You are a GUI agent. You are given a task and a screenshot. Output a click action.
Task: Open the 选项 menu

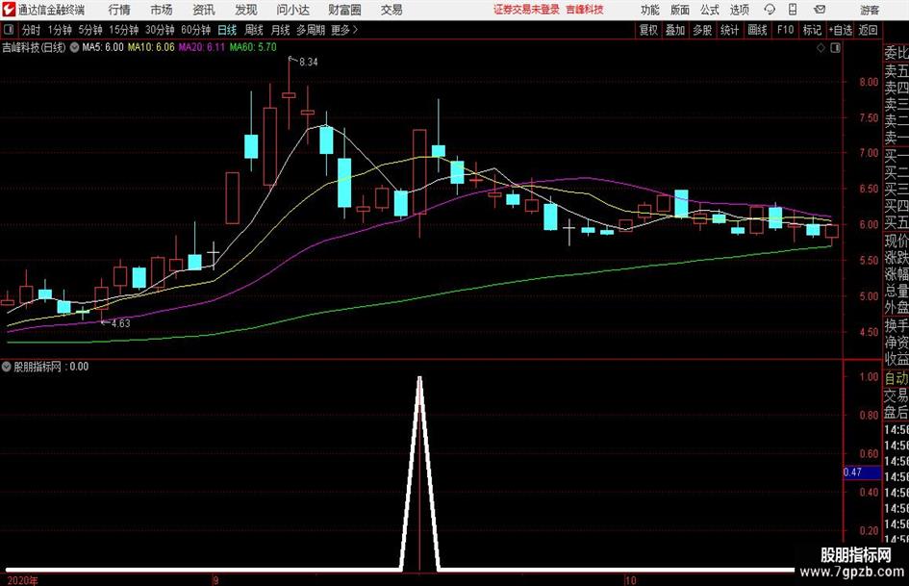point(739,10)
